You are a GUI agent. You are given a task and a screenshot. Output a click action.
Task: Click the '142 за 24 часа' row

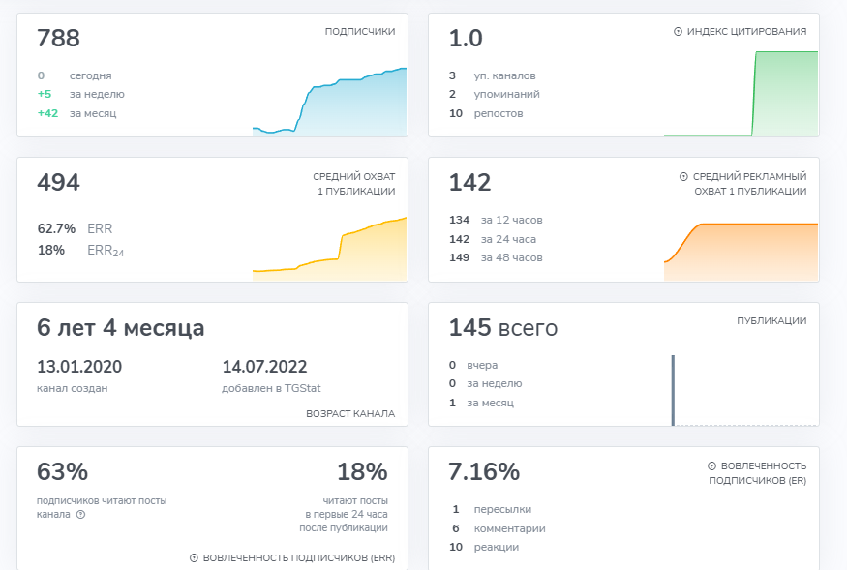pyautogui.click(x=493, y=239)
